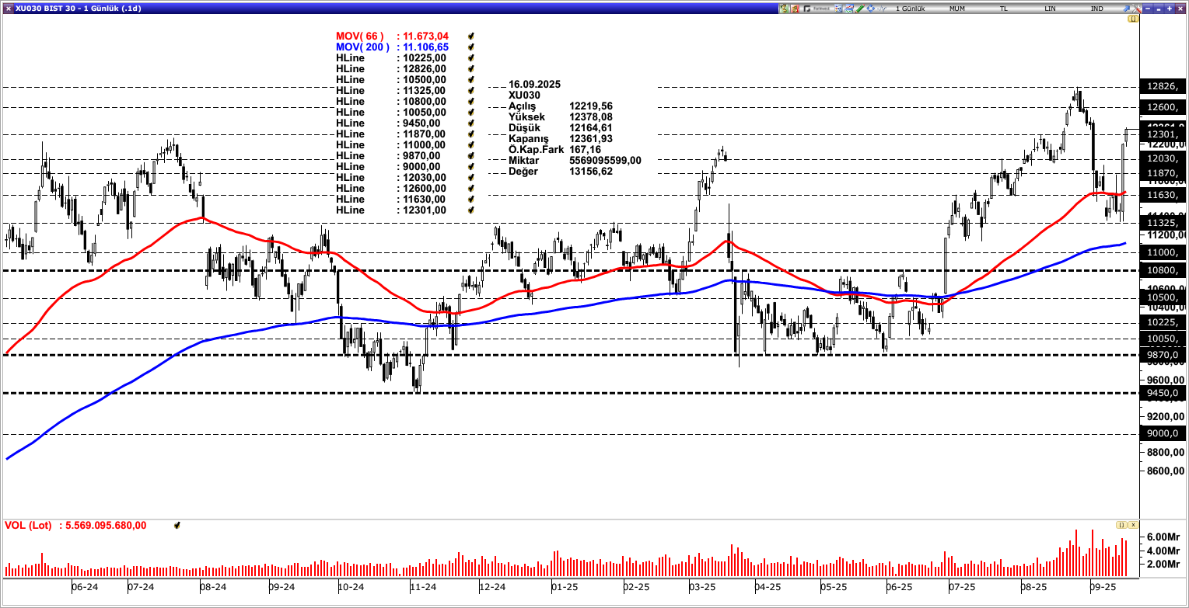The height and width of the screenshot is (608, 1189).
Task: Click the plus maximize button in title bar
Action: (x=1170, y=9)
